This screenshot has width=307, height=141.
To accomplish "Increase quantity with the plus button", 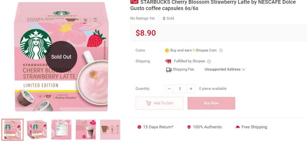I will tap(191, 89).
